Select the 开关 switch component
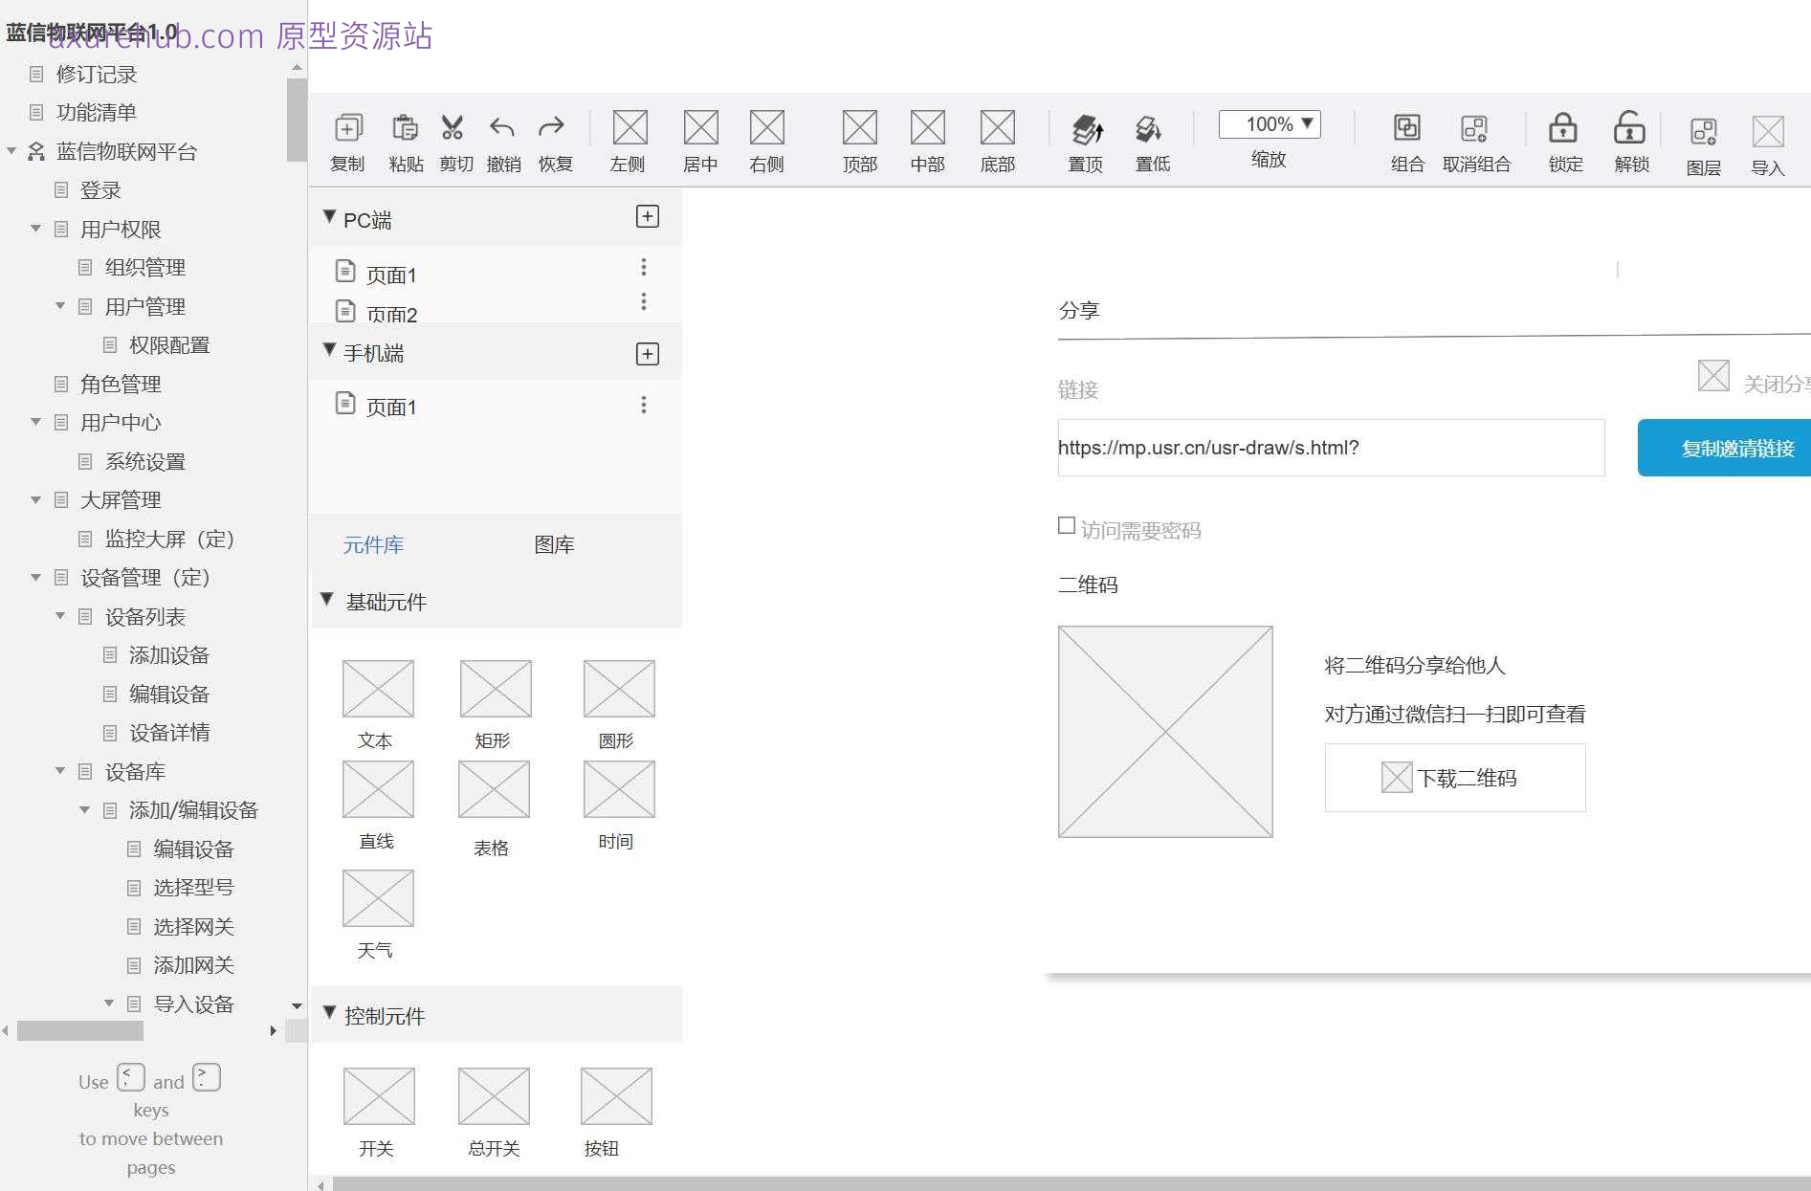This screenshot has height=1191, width=1811. (x=379, y=1096)
